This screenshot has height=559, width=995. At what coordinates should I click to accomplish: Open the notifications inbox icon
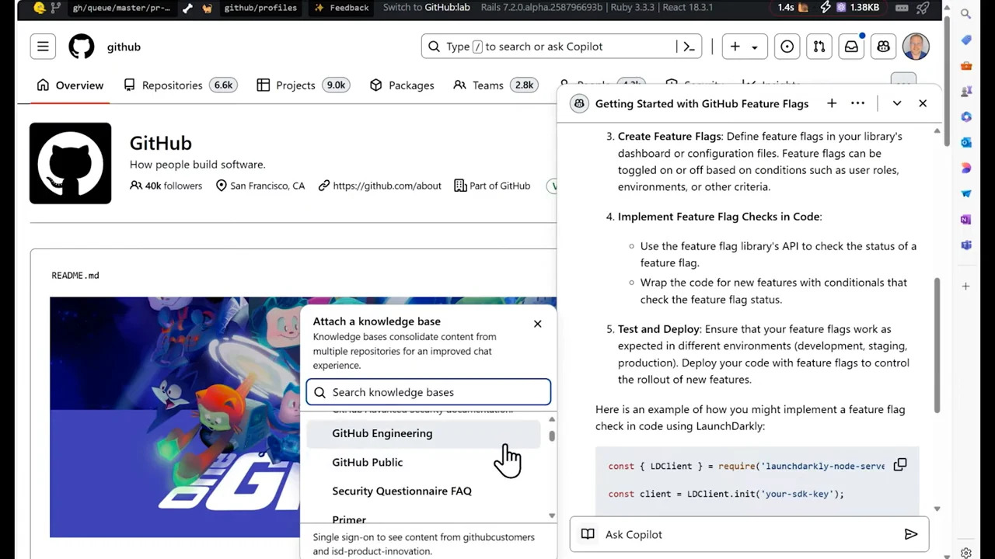click(x=852, y=47)
